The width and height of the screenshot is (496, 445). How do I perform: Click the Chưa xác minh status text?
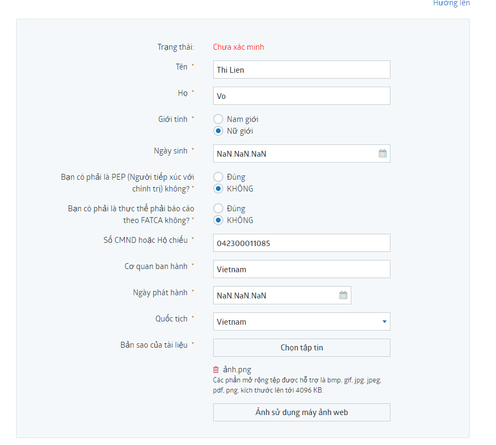pos(238,47)
